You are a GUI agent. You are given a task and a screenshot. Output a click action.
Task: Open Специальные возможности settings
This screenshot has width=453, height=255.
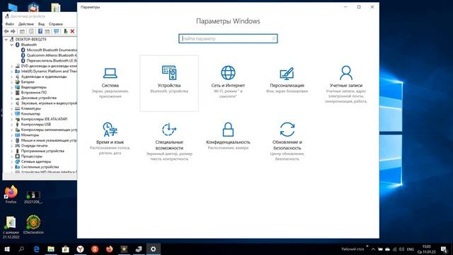click(x=169, y=141)
